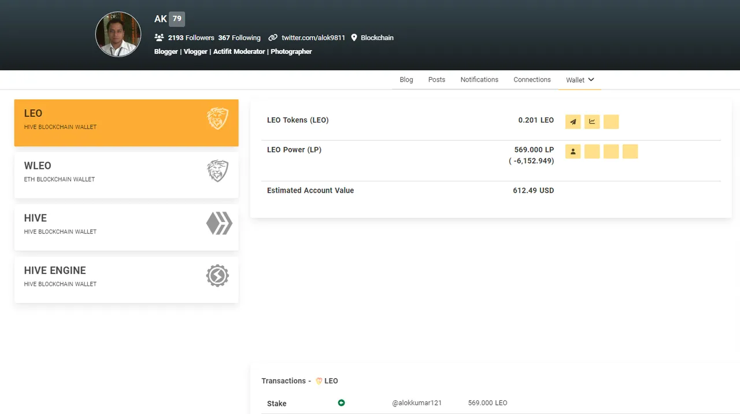Click the profile bio starting with 'Blogger | Vlogger'
This screenshot has width=740, height=414.
click(233, 51)
